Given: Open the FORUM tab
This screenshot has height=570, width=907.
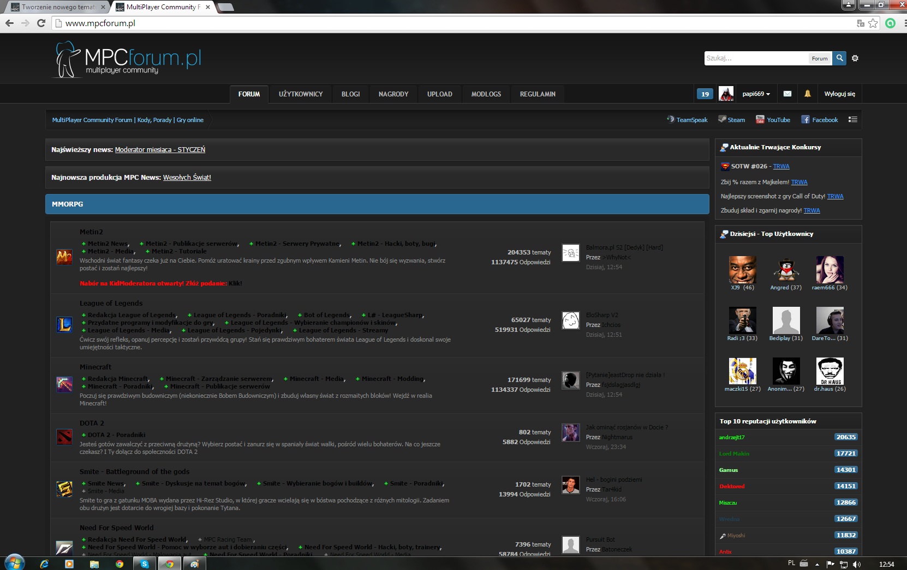Looking at the screenshot, I should pos(249,94).
